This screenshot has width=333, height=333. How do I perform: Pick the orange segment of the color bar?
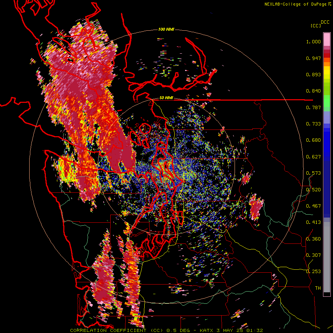point(327,64)
